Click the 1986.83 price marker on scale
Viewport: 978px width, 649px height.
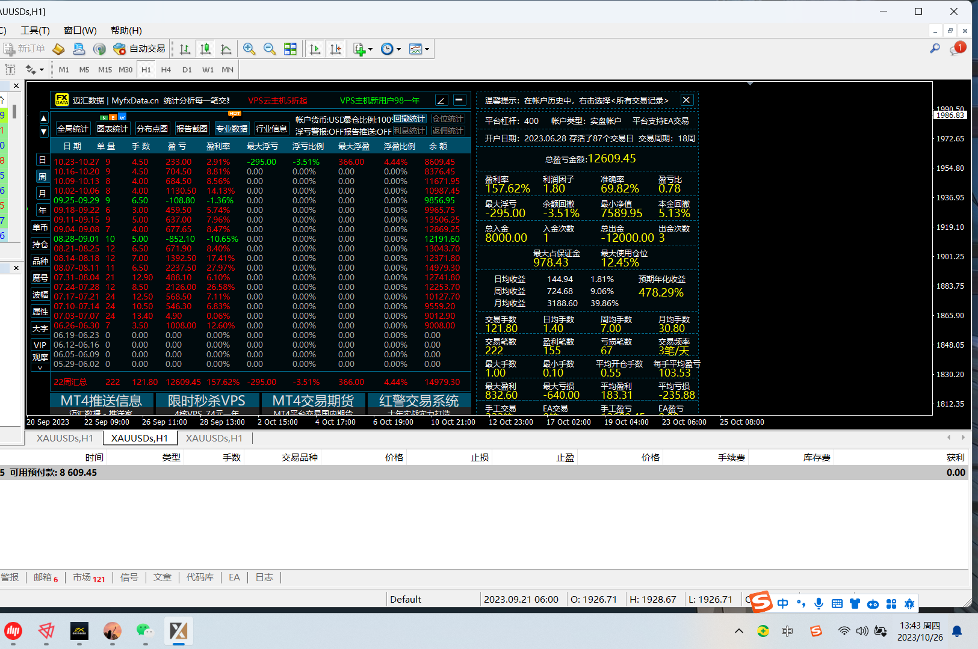pyautogui.click(x=950, y=115)
